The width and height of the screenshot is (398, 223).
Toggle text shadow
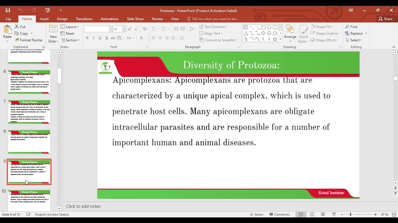click(x=107, y=38)
